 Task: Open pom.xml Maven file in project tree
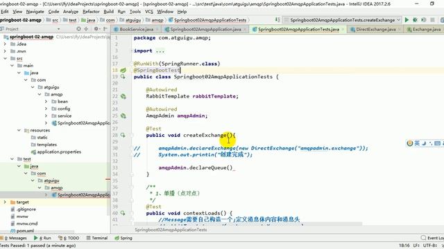22,230
